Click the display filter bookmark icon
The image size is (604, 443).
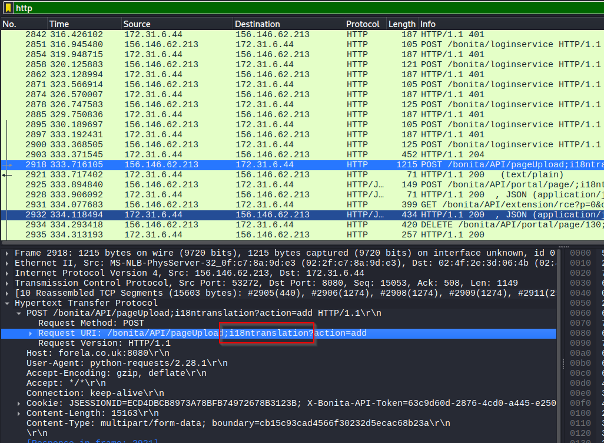pyautogui.click(x=8, y=8)
